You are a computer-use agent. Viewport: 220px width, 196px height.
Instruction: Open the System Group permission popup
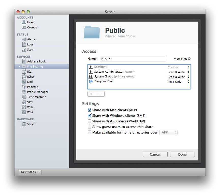pyautogui.click(x=178, y=77)
